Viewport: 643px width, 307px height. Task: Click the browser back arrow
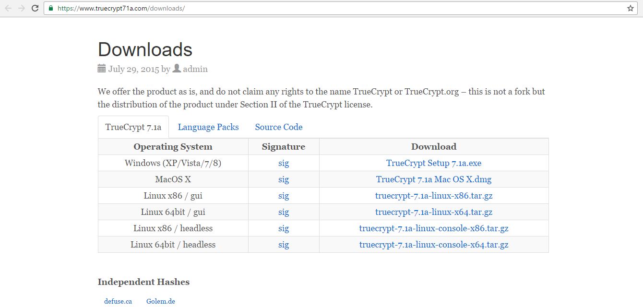tap(8, 8)
